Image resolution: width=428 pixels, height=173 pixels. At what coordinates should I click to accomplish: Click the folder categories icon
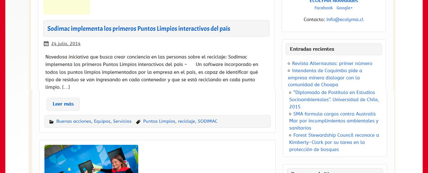(51, 122)
